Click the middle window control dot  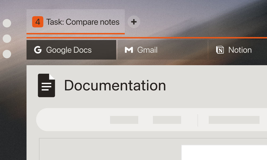(x=7, y=39)
